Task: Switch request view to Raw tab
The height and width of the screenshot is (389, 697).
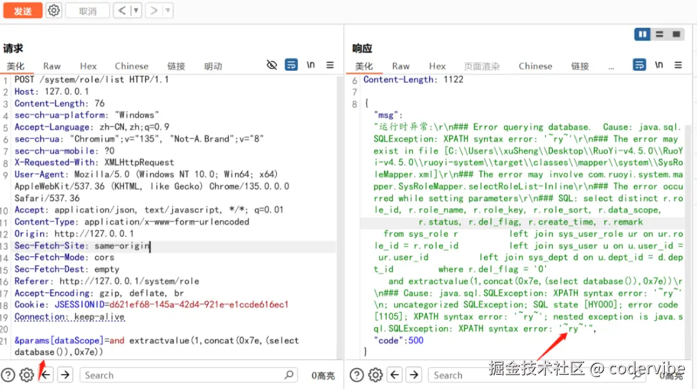Action: pyautogui.click(x=52, y=66)
